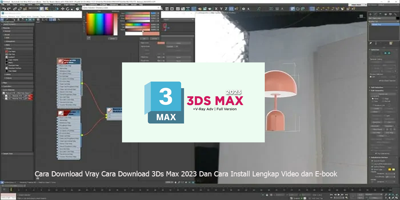The height and width of the screenshot is (200, 400).
Task: Open the Edit menu
Action: point(8,4)
